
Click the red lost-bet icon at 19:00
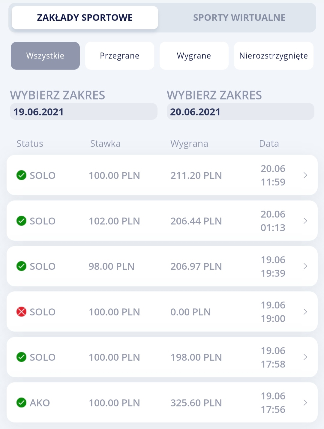tap(21, 312)
